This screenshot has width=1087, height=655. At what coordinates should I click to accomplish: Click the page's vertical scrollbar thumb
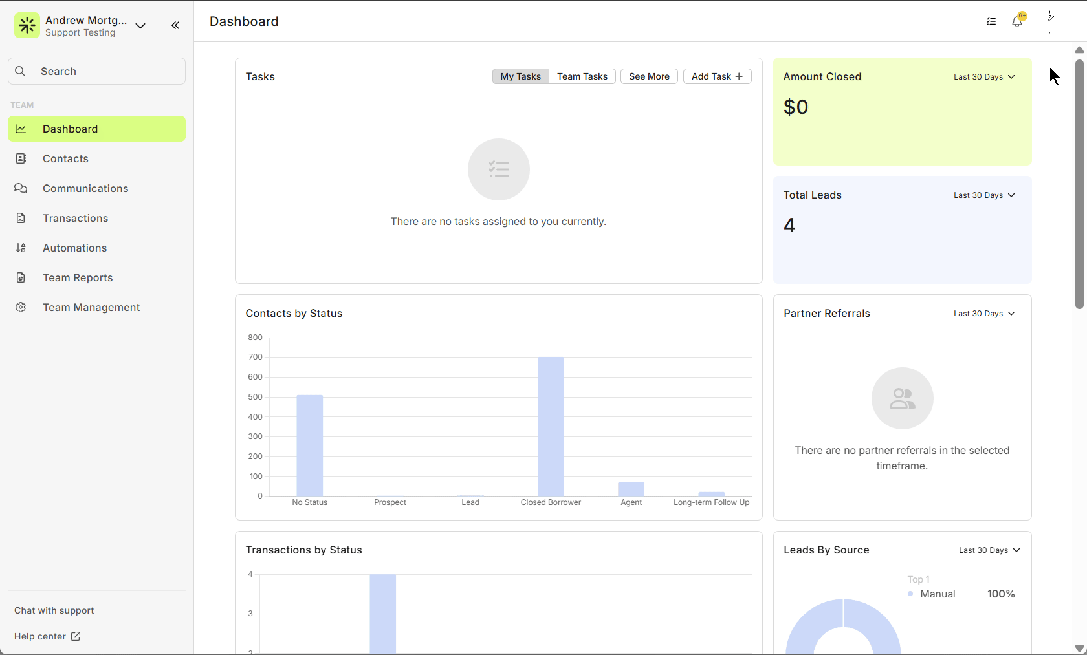tap(1079, 184)
